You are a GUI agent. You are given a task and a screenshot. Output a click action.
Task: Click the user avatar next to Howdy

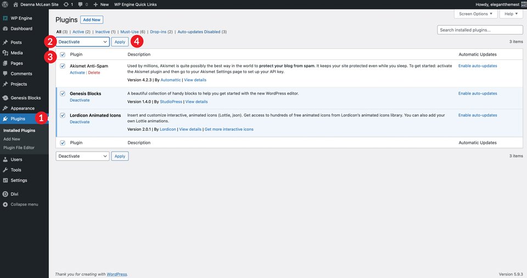(524, 4)
